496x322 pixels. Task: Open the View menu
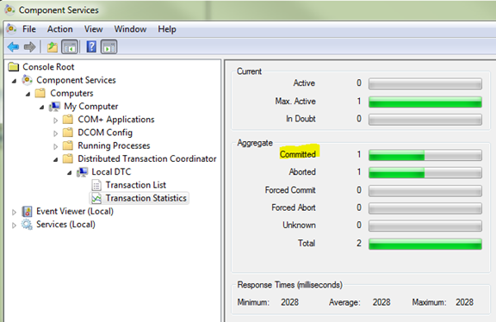(93, 29)
